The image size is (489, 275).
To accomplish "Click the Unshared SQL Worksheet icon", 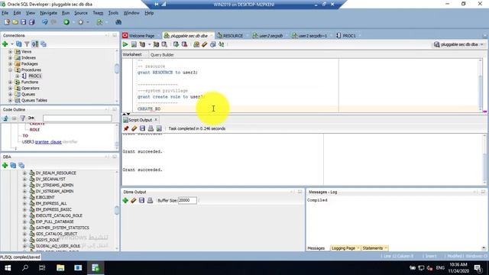I will tap(196, 44).
